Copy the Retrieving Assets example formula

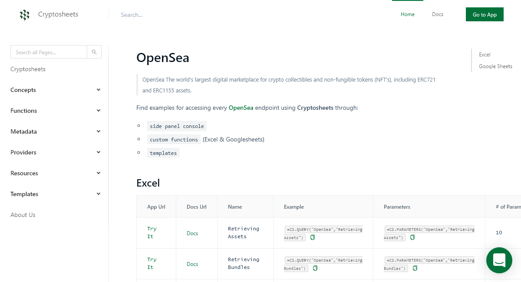pyautogui.click(x=313, y=237)
